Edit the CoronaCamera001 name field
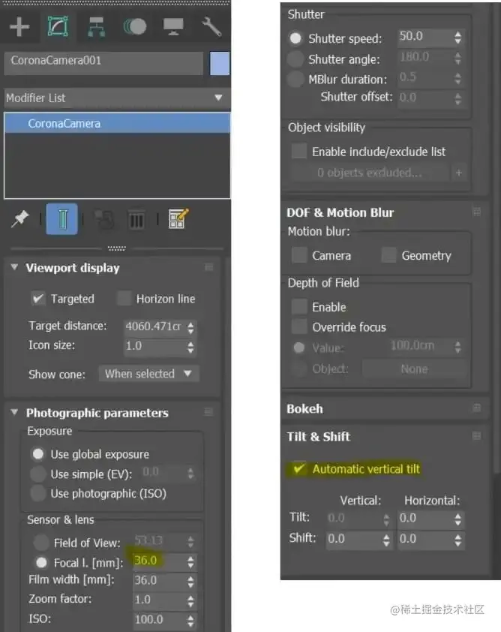Image resolution: width=501 pixels, height=632 pixels. tap(103, 62)
